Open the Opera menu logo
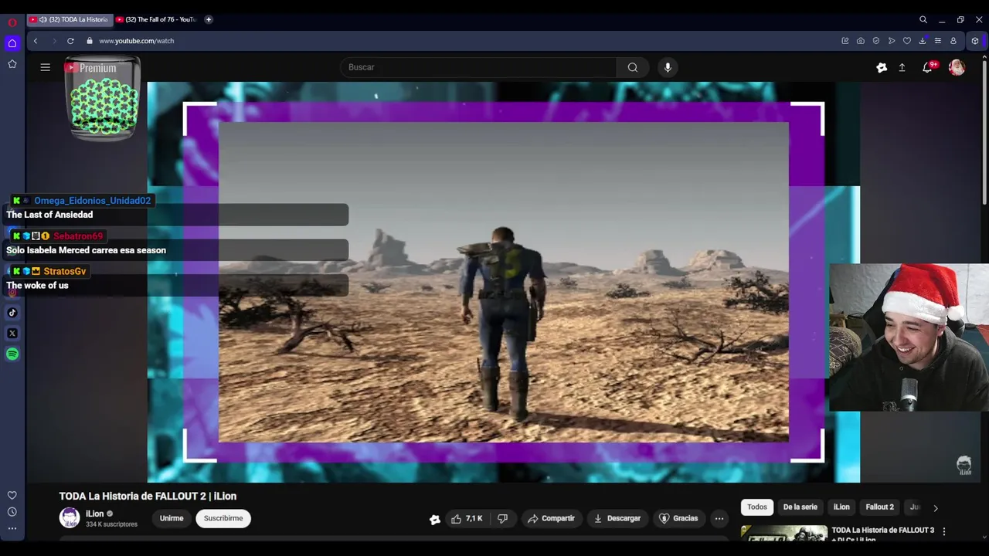 click(x=12, y=22)
